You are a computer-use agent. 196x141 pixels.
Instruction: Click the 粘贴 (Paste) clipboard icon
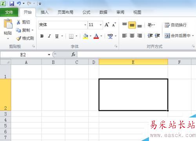8,24
